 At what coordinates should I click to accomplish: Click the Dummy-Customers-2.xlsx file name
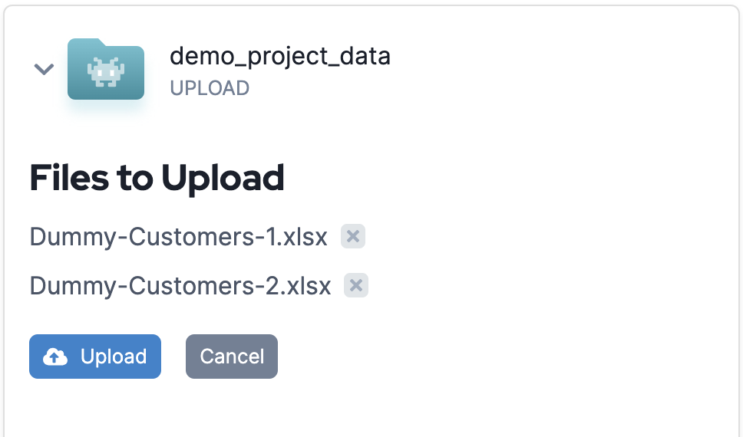pyautogui.click(x=180, y=286)
